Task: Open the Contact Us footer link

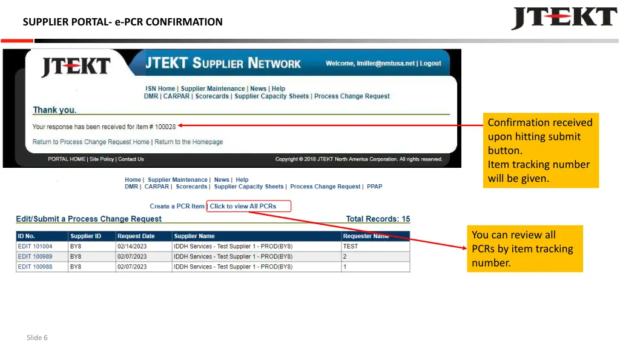Action: click(131, 159)
